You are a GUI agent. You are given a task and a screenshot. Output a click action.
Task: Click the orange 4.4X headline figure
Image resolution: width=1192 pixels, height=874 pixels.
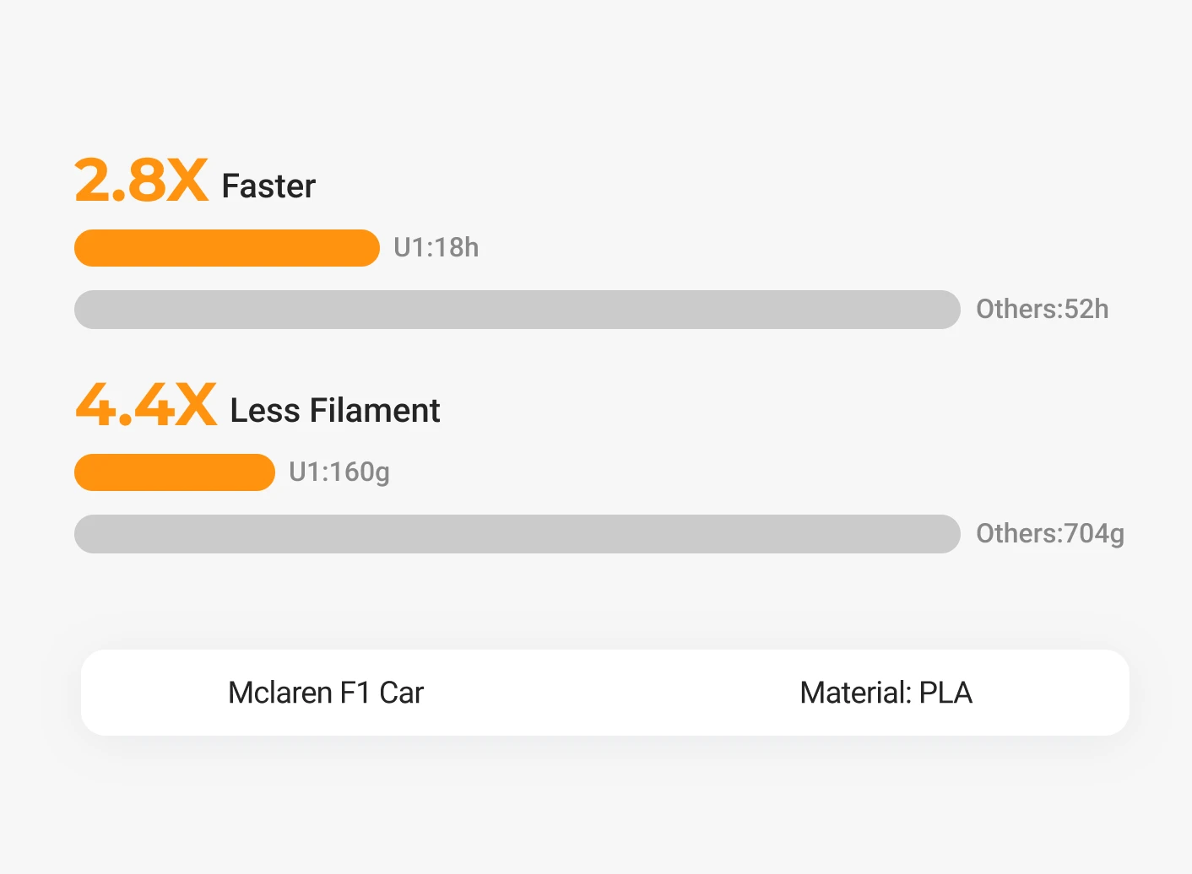click(145, 405)
